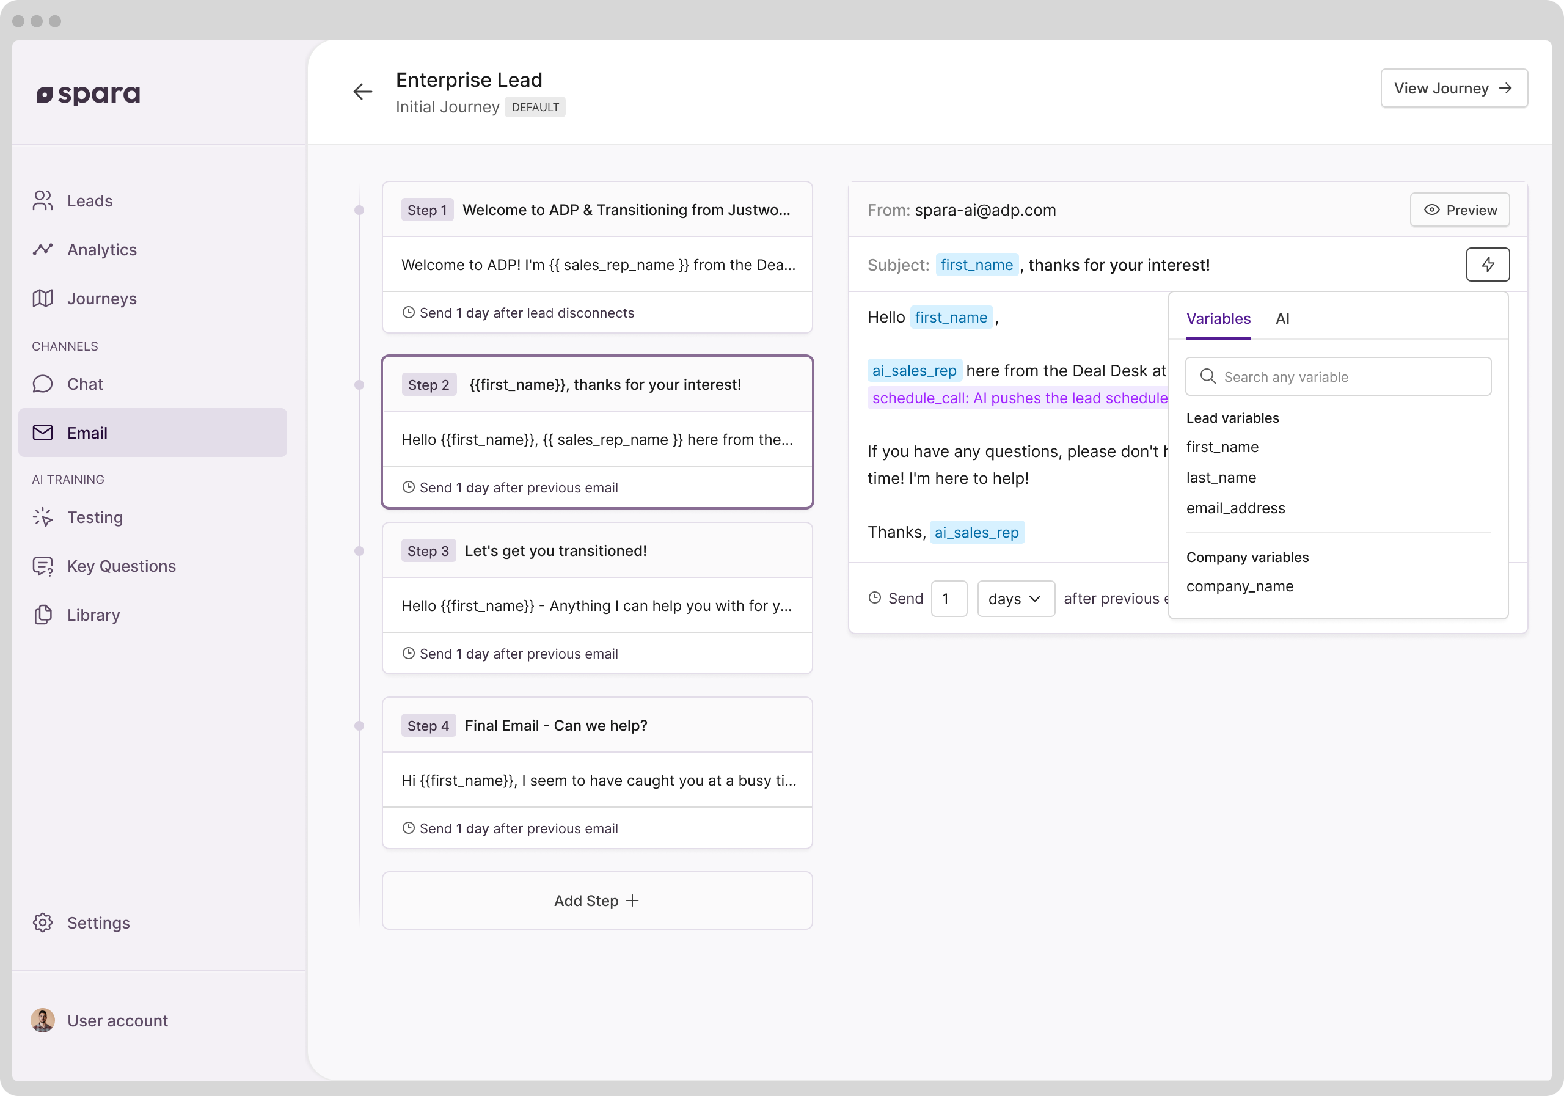This screenshot has height=1096, width=1564.
Task: Open Library in sidebar
Action: (93, 615)
